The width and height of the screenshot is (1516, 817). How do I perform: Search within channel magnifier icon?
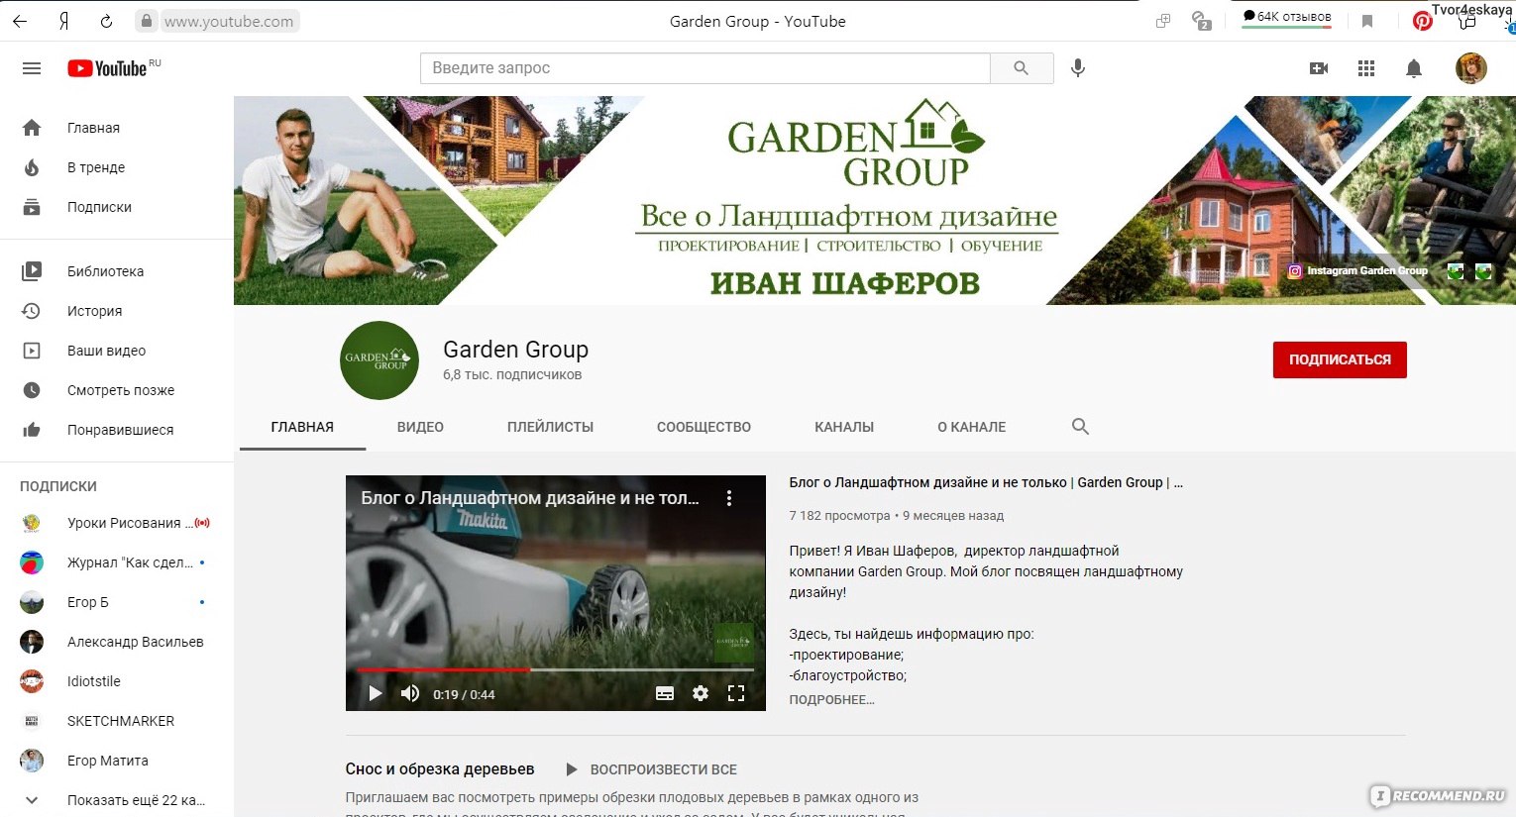click(1080, 427)
